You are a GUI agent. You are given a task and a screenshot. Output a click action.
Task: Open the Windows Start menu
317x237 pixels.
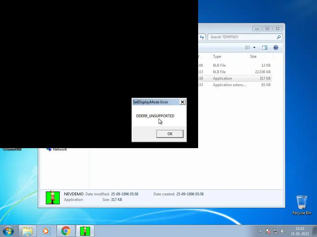pos(8,231)
